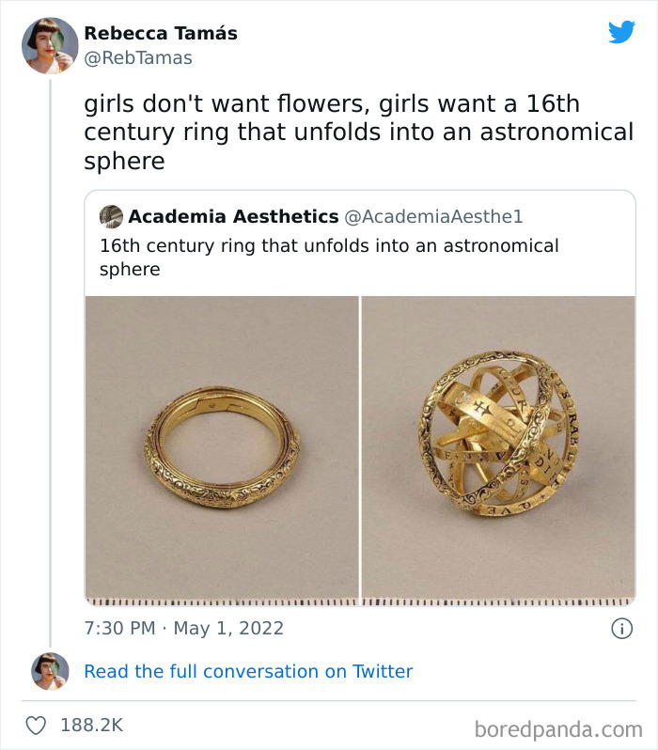This screenshot has height=750, width=658.
Task: Open the 7:30 PM May 1, 2022 timestamp
Action: coord(183,628)
